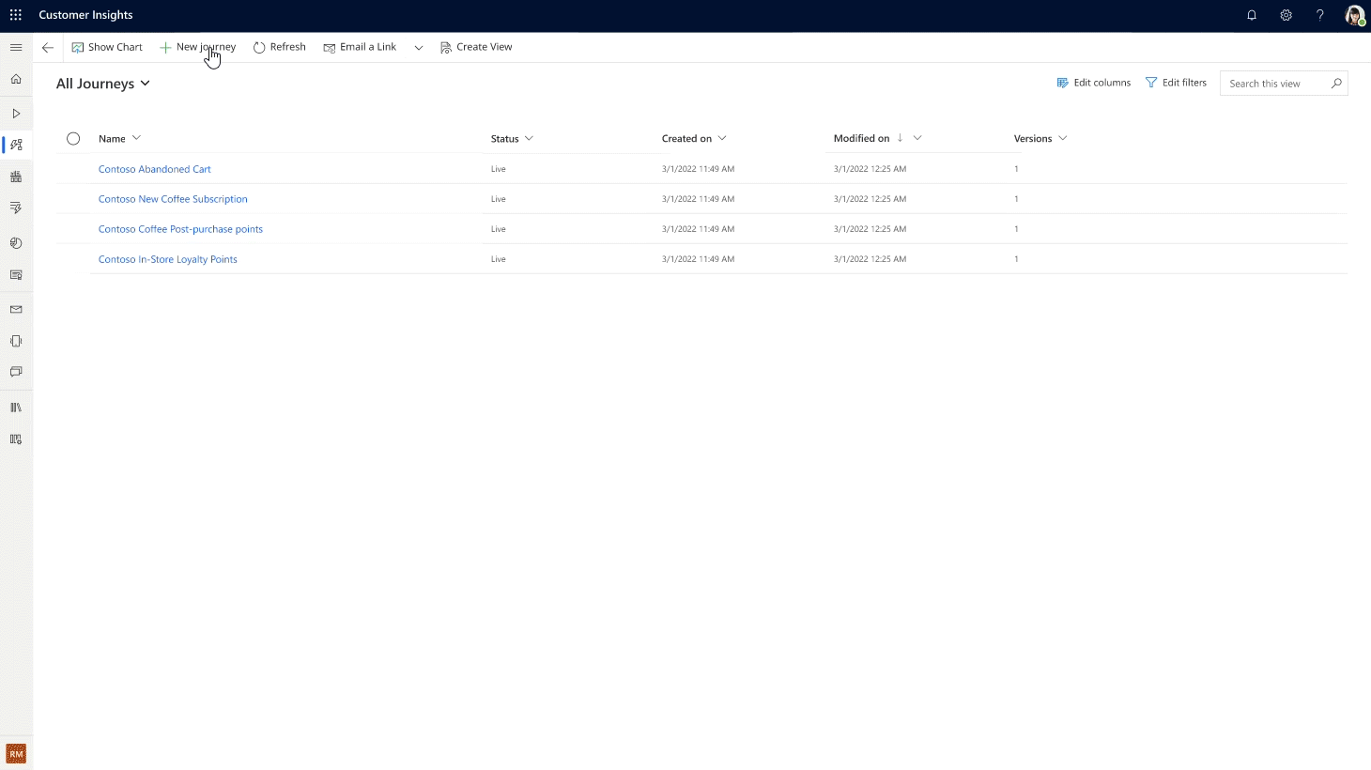
Task: Open the notifications bell icon
Action: pos(1251,15)
